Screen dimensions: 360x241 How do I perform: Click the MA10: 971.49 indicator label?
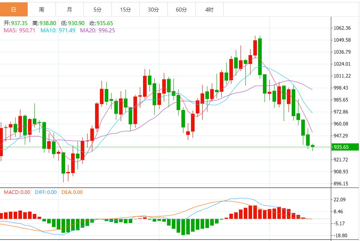[x=58, y=30]
